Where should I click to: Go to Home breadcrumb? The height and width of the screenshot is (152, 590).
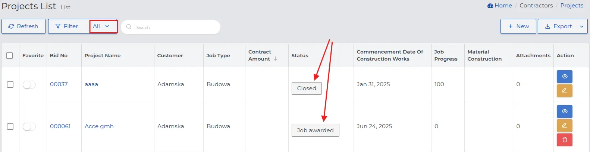tap(500, 6)
